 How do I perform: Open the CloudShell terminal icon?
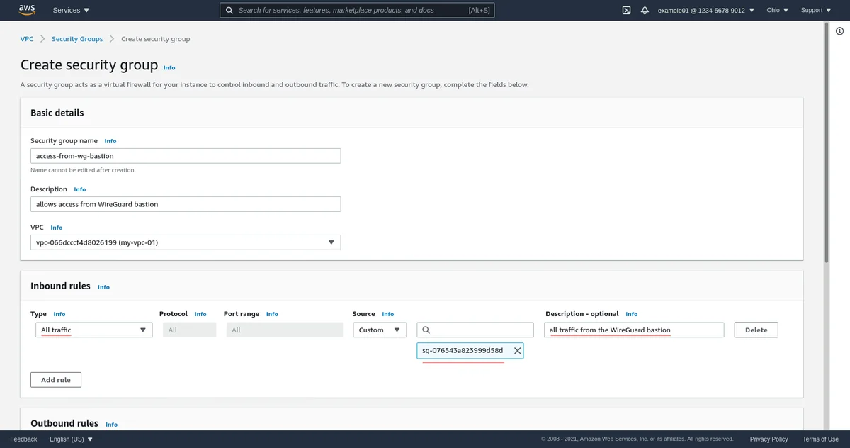[626, 10]
